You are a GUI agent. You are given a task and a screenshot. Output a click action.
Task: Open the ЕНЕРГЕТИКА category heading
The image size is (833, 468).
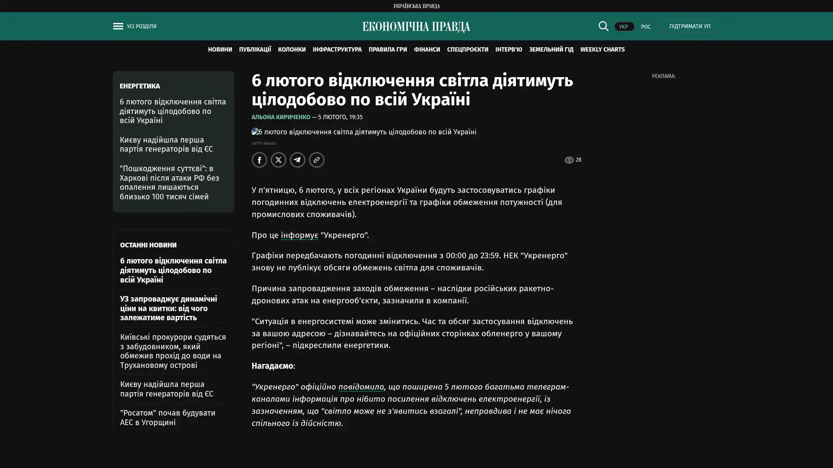pos(140,86)
